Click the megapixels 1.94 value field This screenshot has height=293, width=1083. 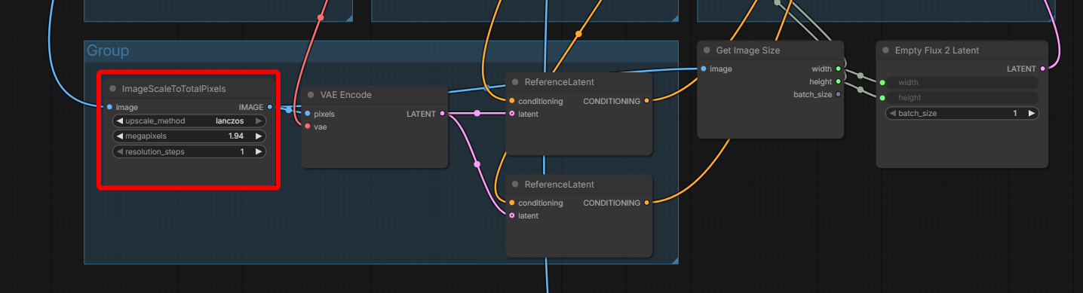189,136
